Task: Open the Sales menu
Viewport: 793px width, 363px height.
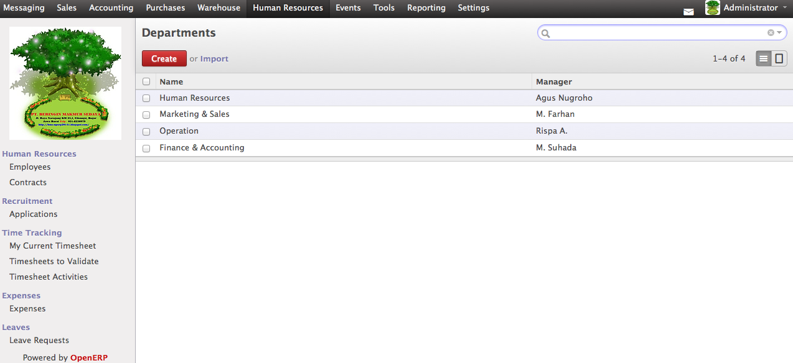Action: (67, 8)
